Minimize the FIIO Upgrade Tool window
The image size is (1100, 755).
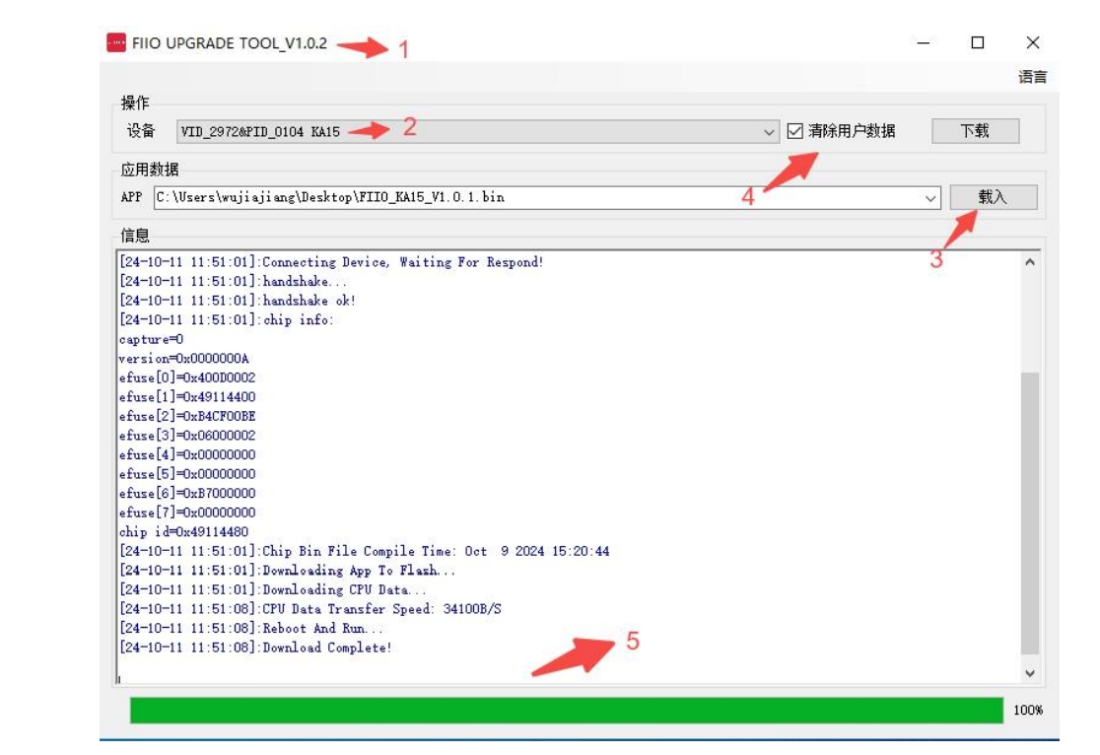coord(924,43)
